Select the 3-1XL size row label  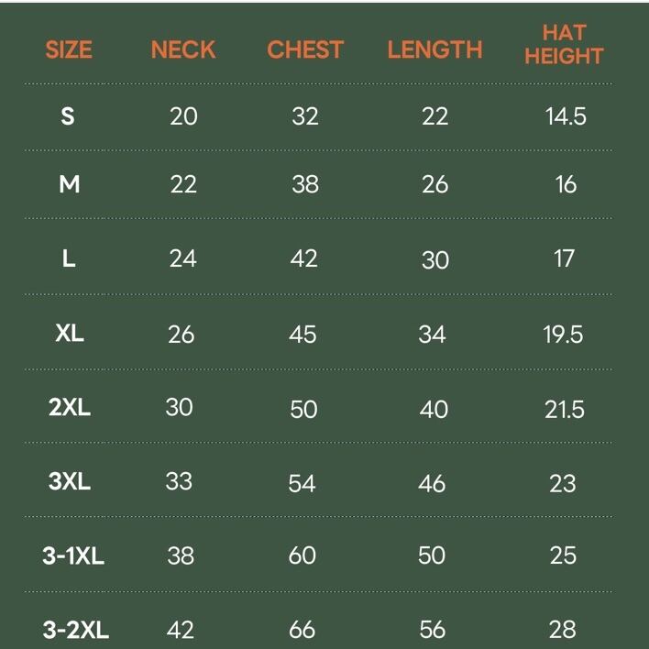coord(73,555)
